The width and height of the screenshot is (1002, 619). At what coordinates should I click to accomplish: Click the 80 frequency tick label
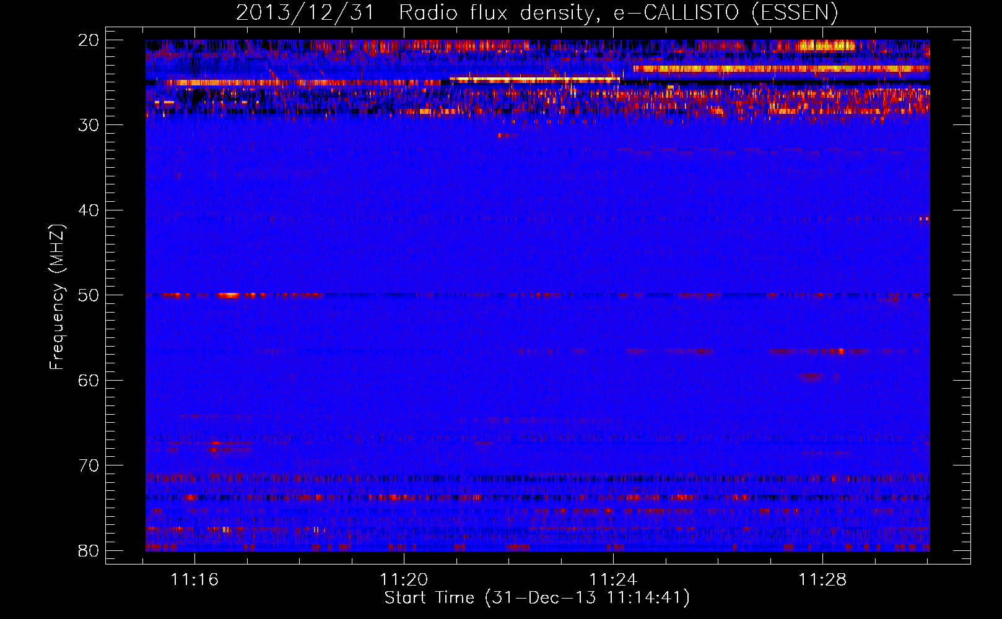pyautogui.click(x=89, y=551)
